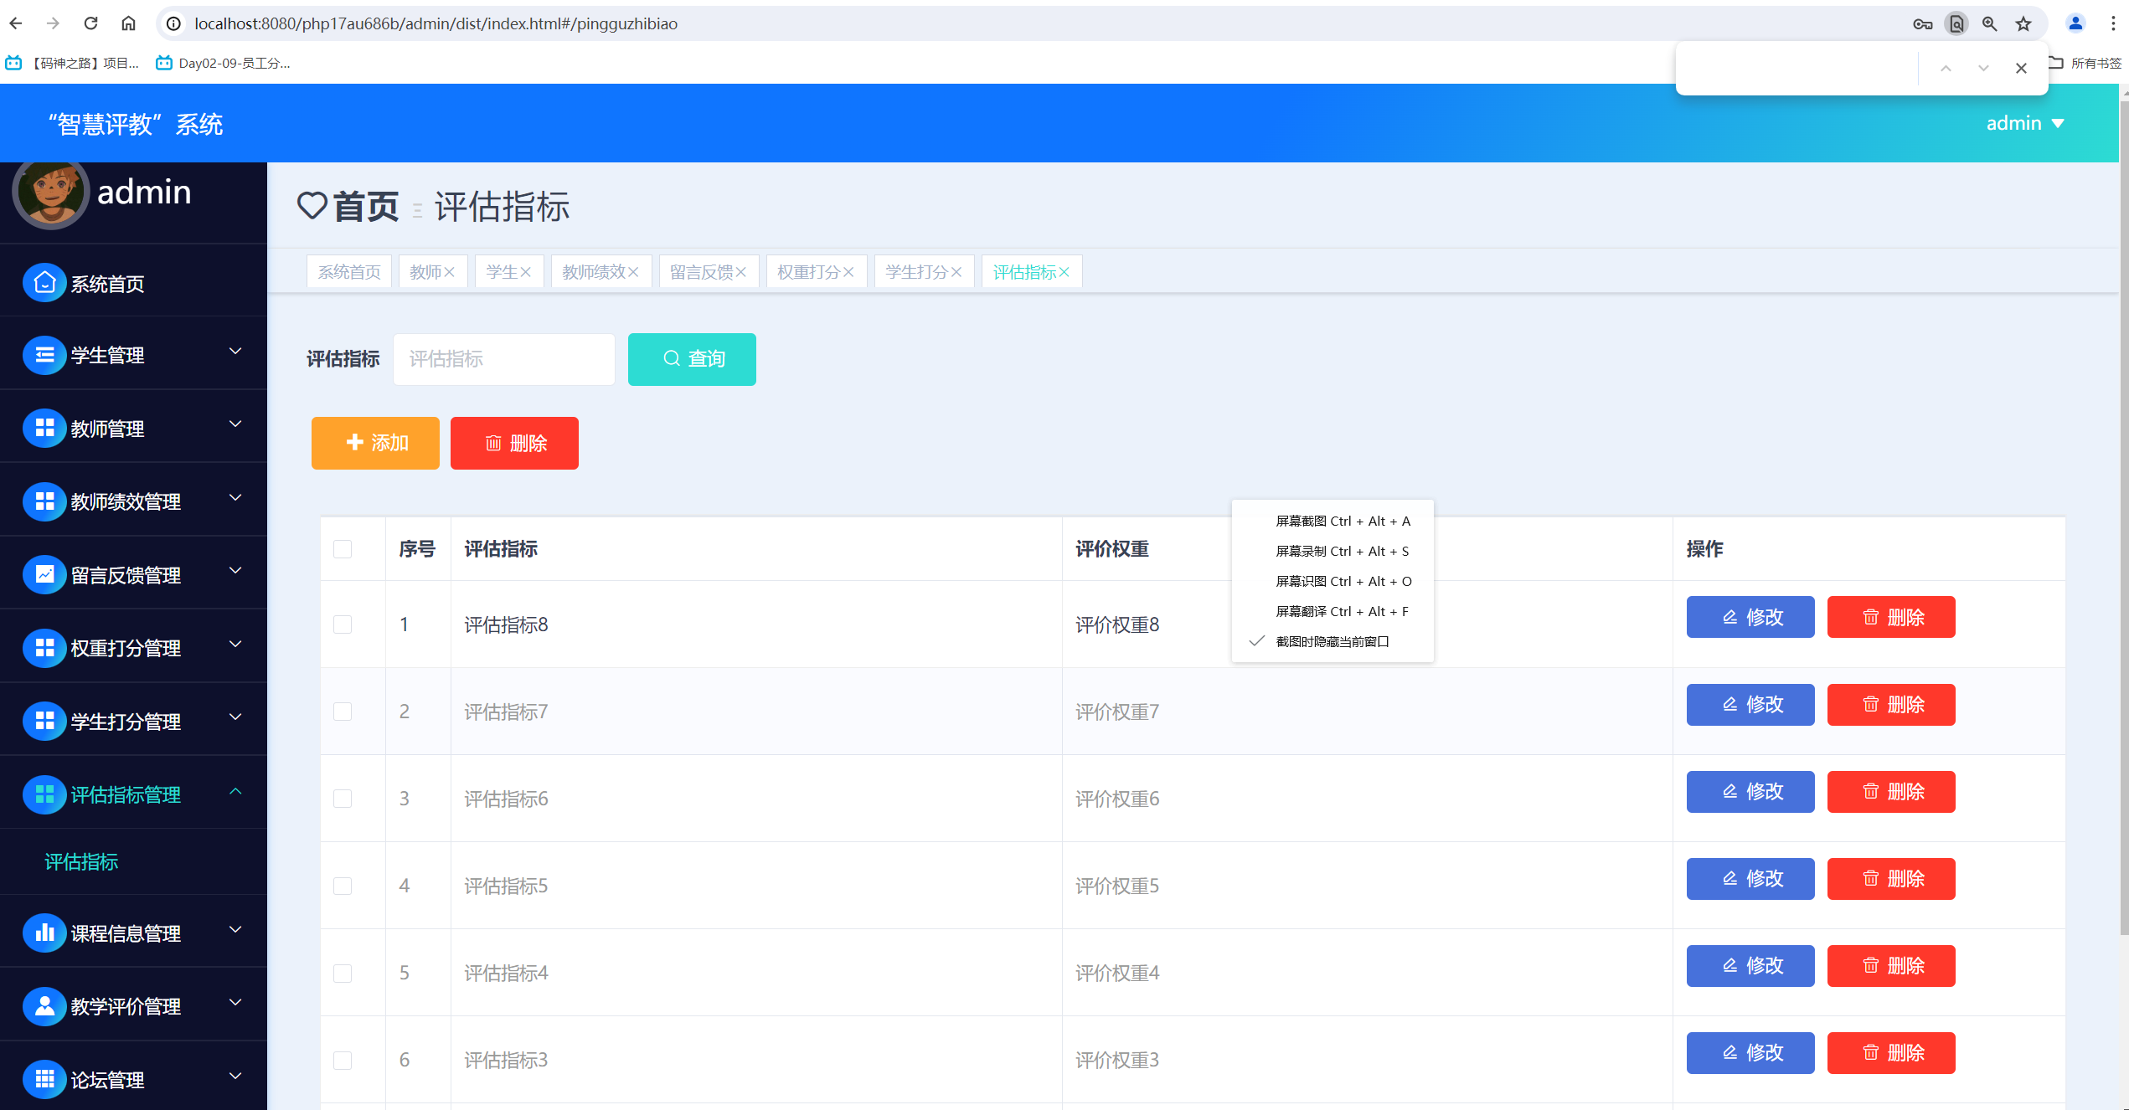Go to previous find result arrow
Screen dimensions: 2129x1110
point(1946,69)
